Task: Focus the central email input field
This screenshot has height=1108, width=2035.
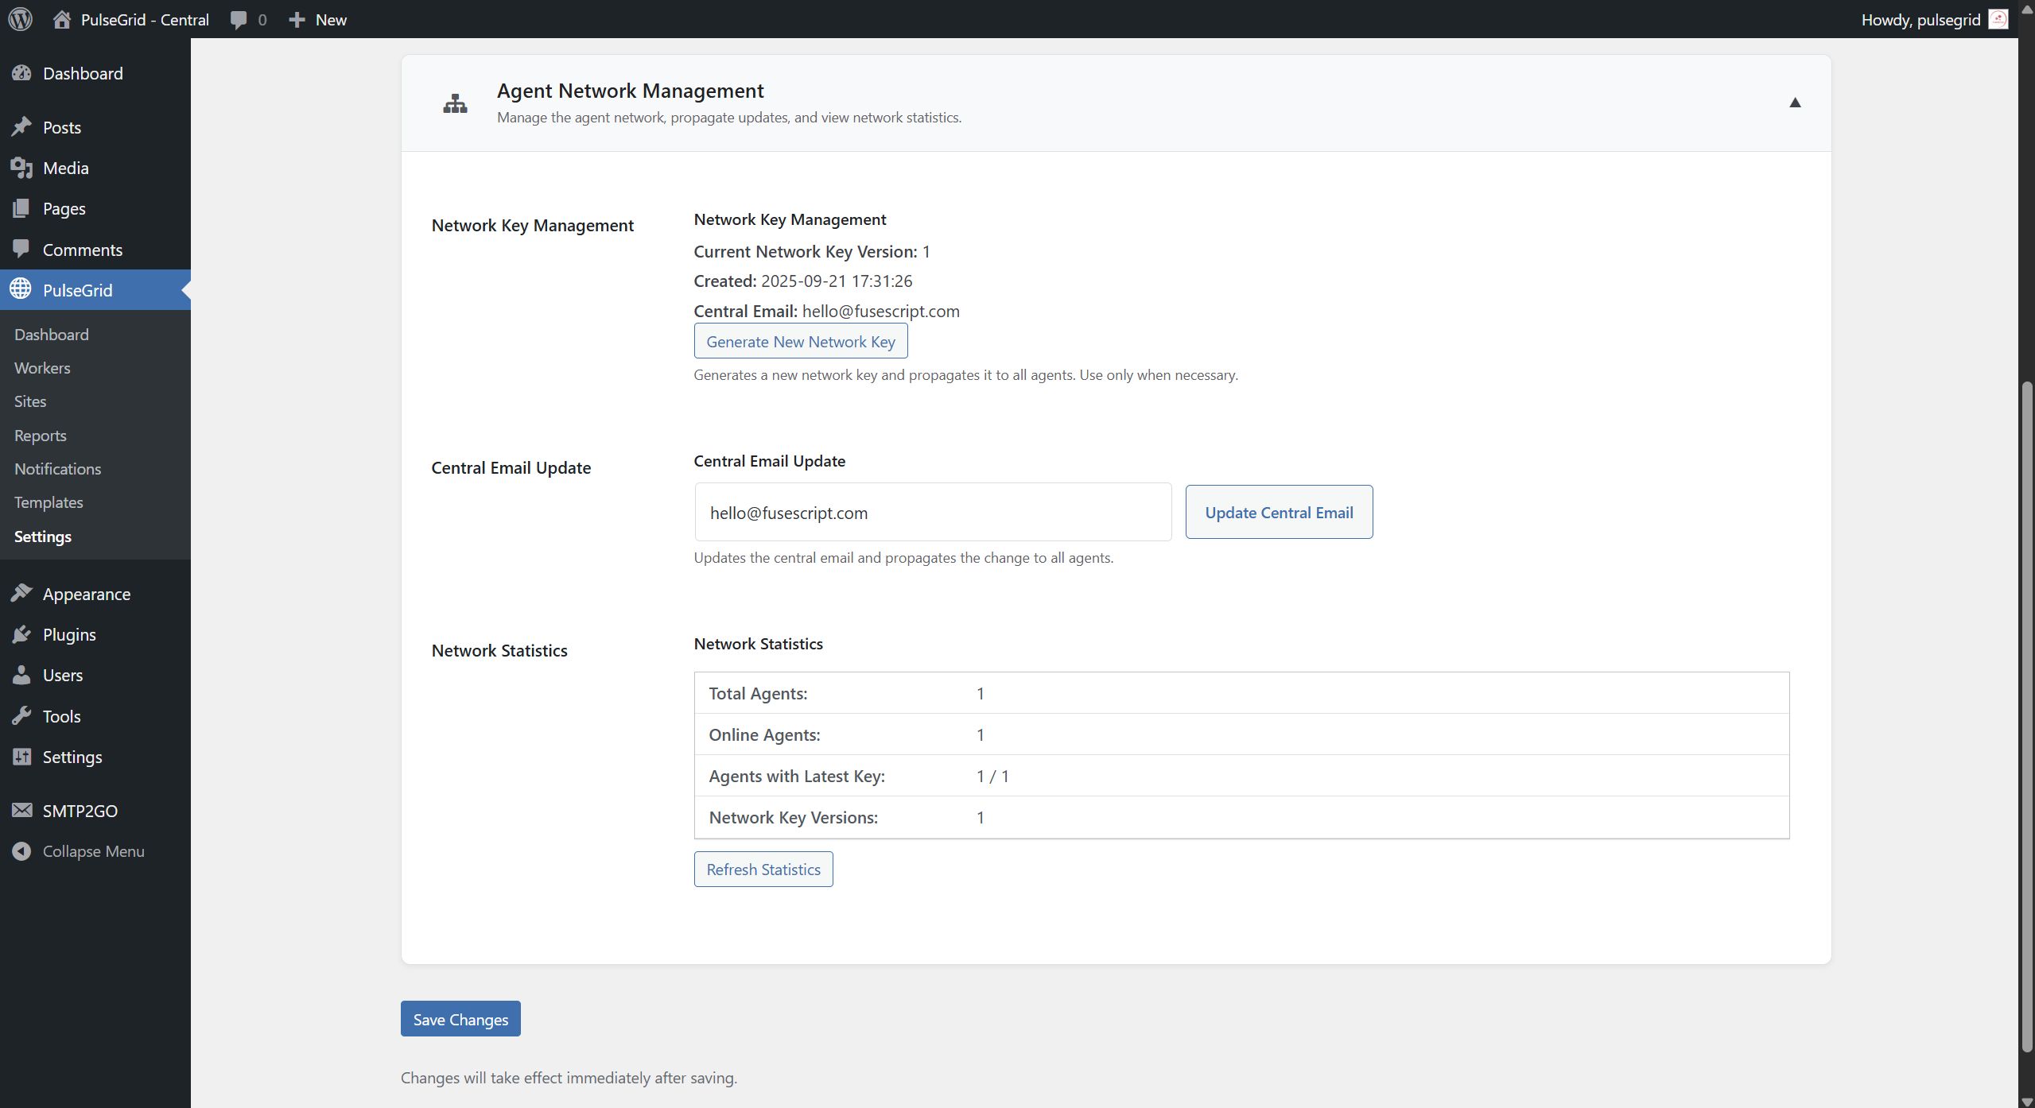Action: point(932,513)
